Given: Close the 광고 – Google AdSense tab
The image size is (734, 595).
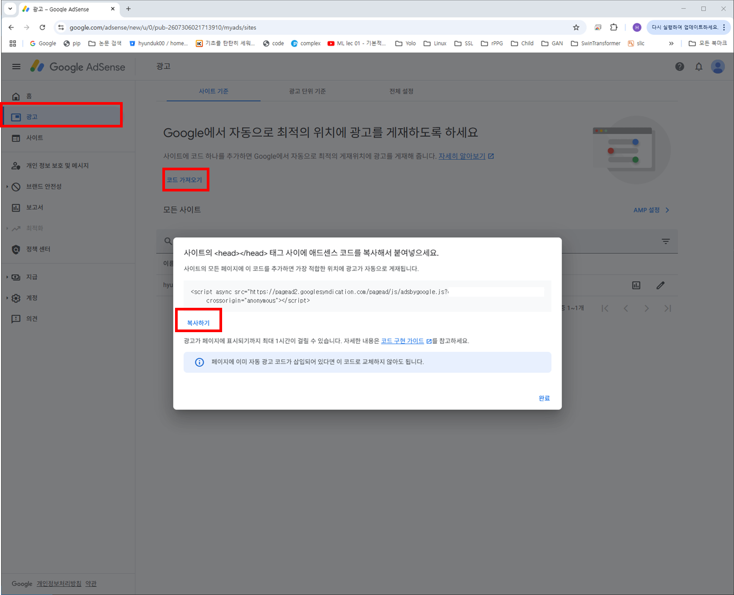Looking at the screenshot, I should point(113,9).
